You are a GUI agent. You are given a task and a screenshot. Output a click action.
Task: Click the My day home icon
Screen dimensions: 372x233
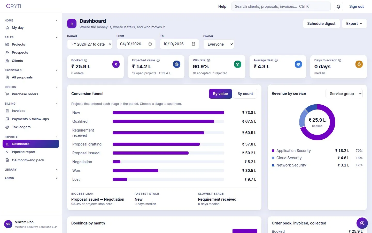[7, 28]
